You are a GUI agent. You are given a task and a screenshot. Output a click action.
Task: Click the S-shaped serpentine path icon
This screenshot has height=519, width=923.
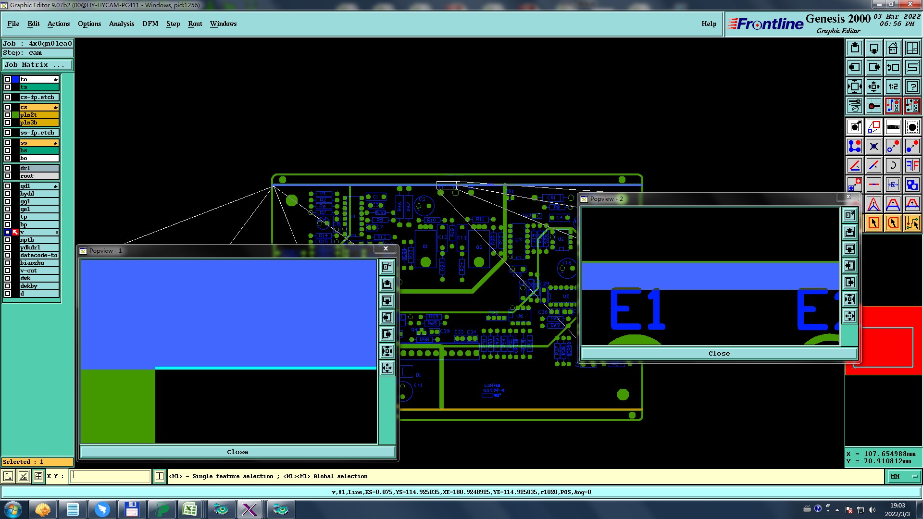pos(912,67)
